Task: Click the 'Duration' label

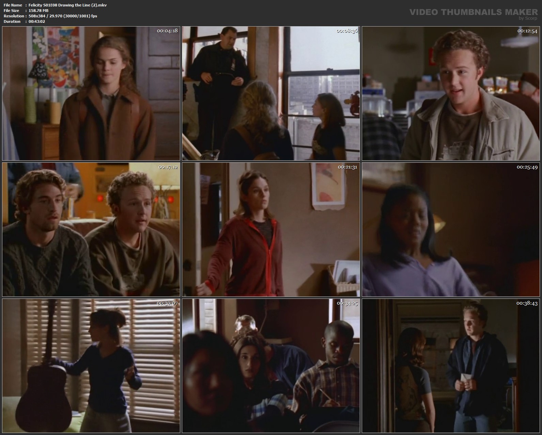Action: [x=12, y=21]
